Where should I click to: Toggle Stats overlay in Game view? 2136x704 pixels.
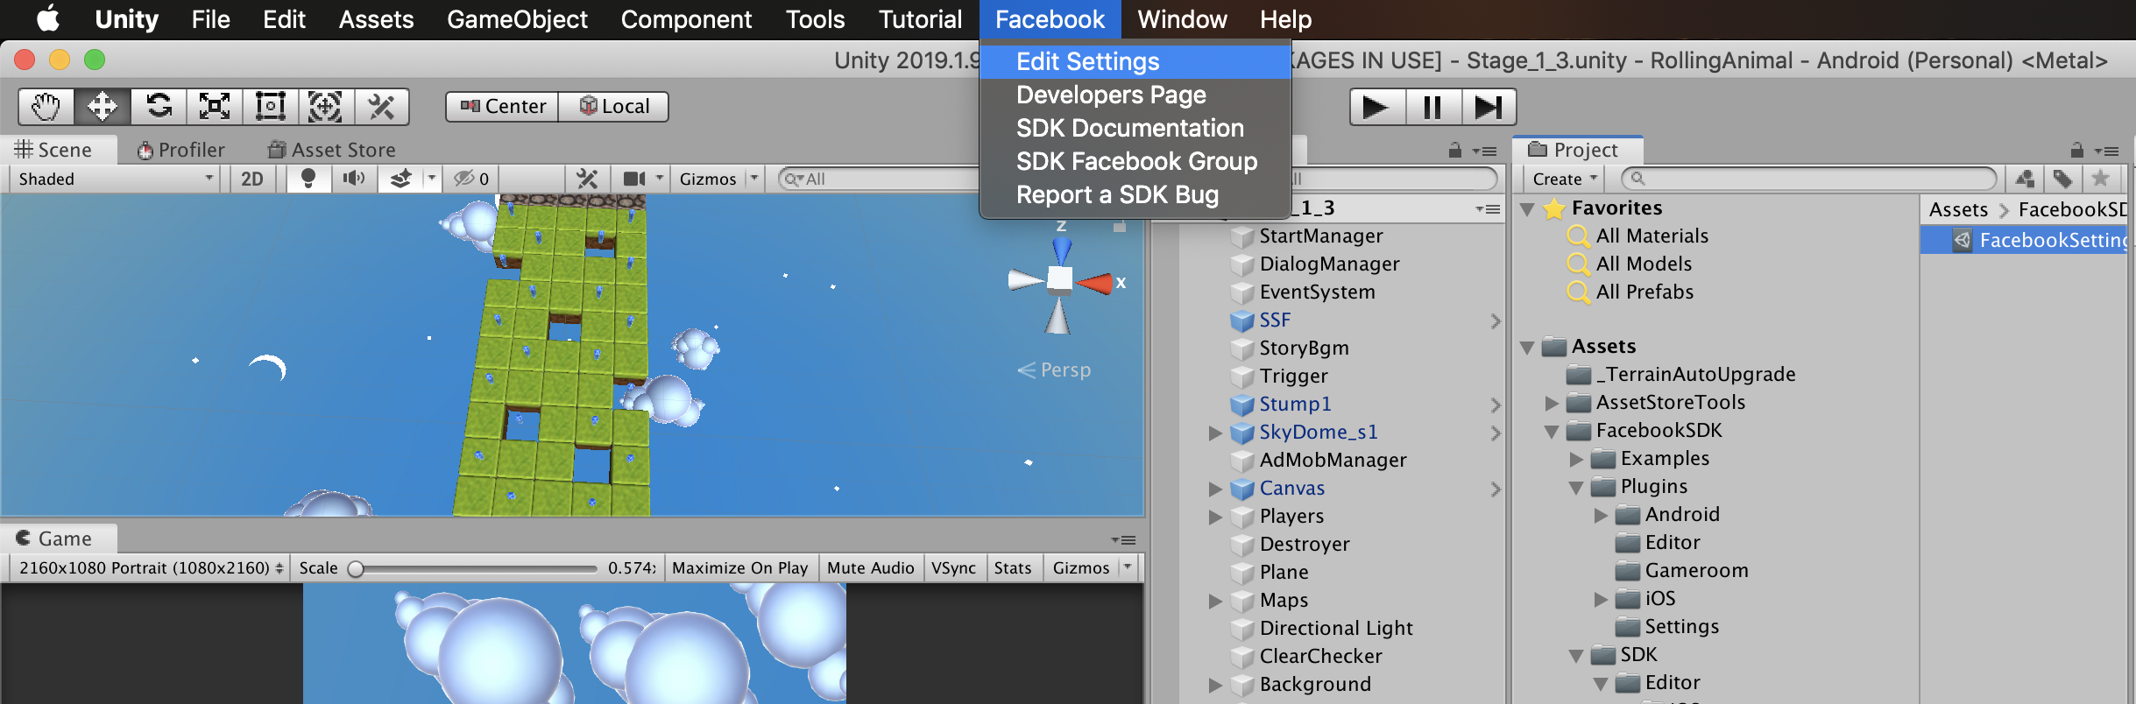(x=1013, y=567)
